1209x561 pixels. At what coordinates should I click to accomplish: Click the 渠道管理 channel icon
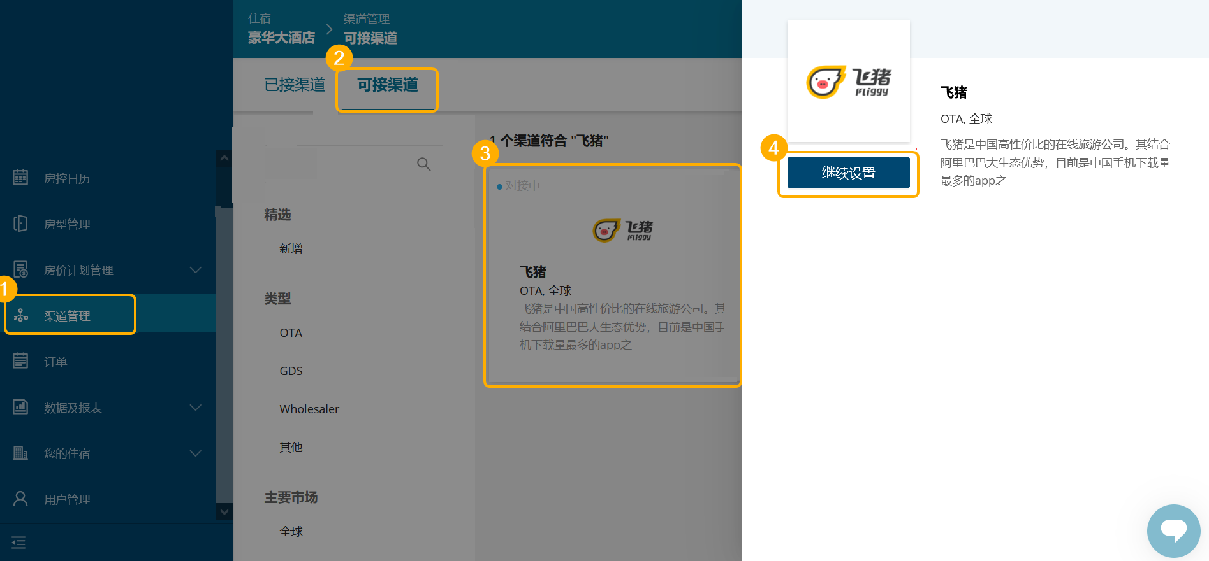click(x=20, y=315)
